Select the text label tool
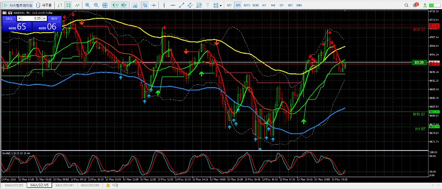Viewport: 442px width, 190px height. point(208,5)
